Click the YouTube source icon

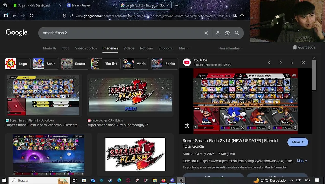[x=187, y=62]
